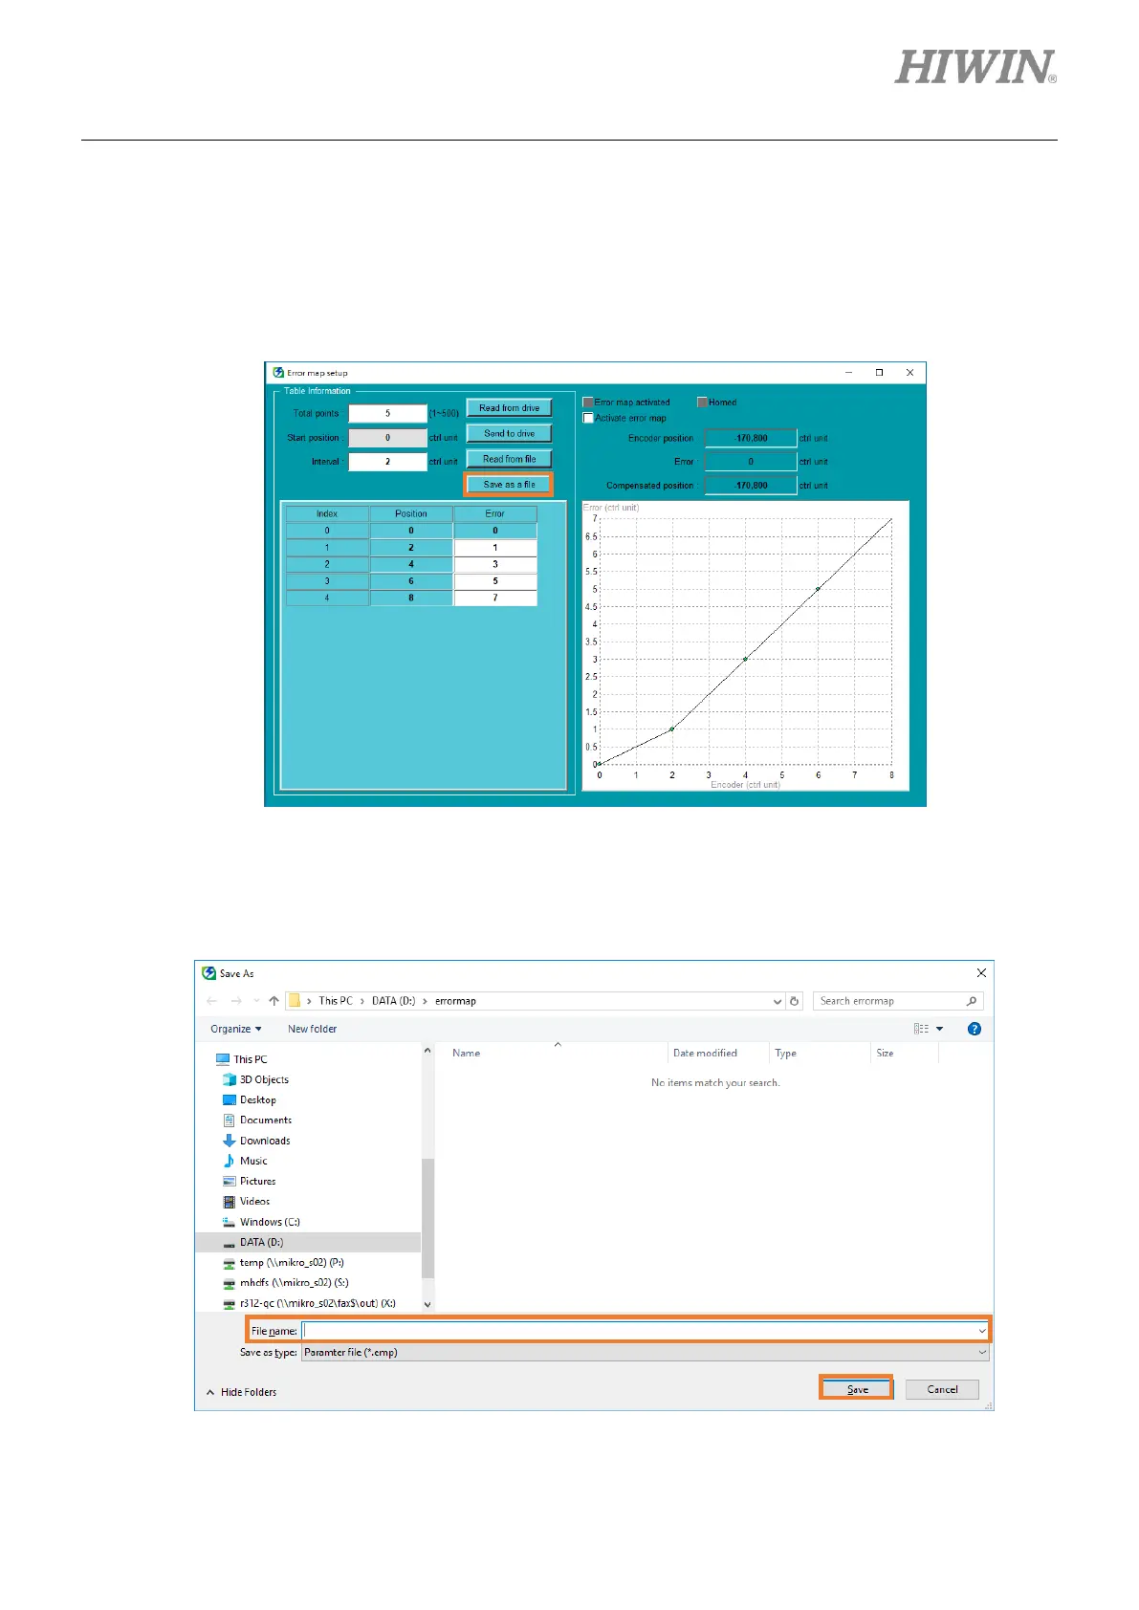The image size is (1139, 1610).
Task: Select Pictures in the navigation pane
Action: (x=249, y=1181)
